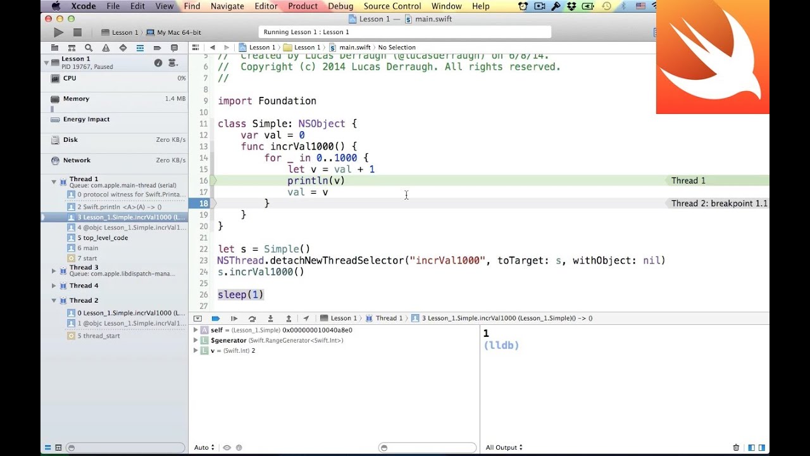This screenshot has width=810, height=456.
Task: Click the navigator filter search field
Action: click(125, 448)
